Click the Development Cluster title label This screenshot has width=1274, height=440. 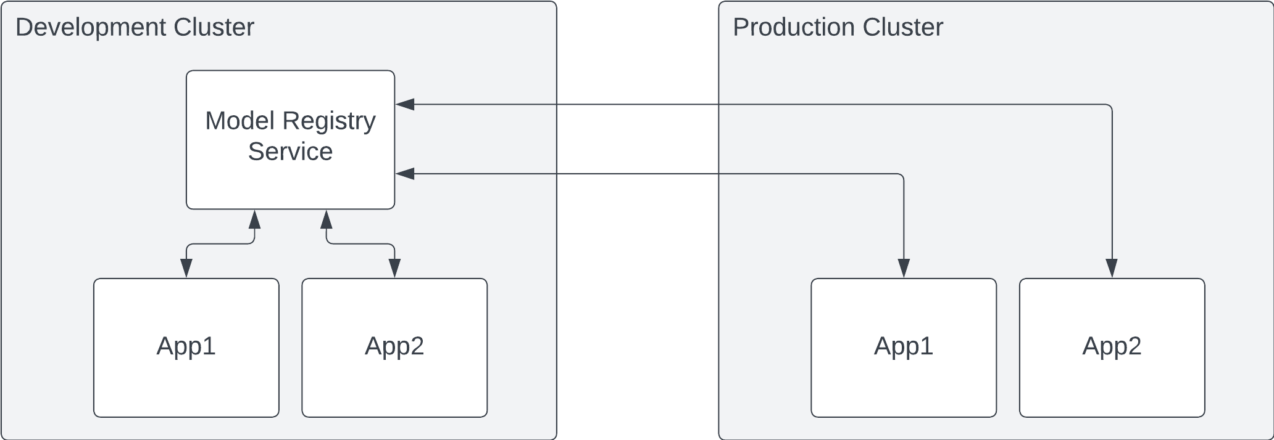click(135, 28)
